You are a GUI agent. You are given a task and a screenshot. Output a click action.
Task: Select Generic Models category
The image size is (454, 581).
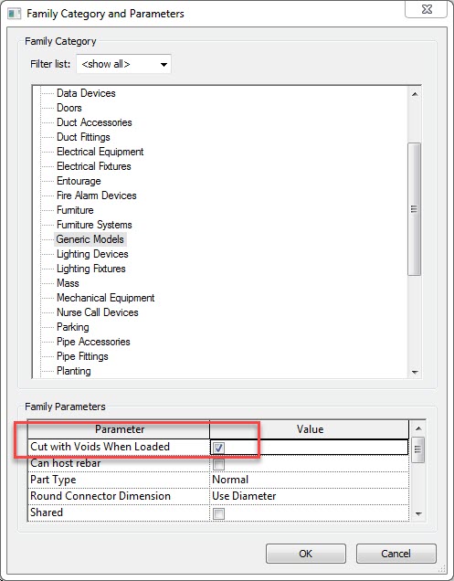(90, 239)
